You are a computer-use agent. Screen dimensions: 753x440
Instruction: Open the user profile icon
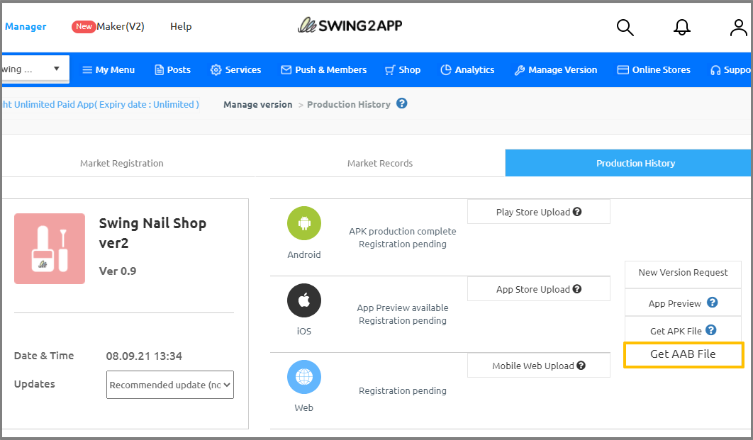pyautogui.click(x=738, y=28)
